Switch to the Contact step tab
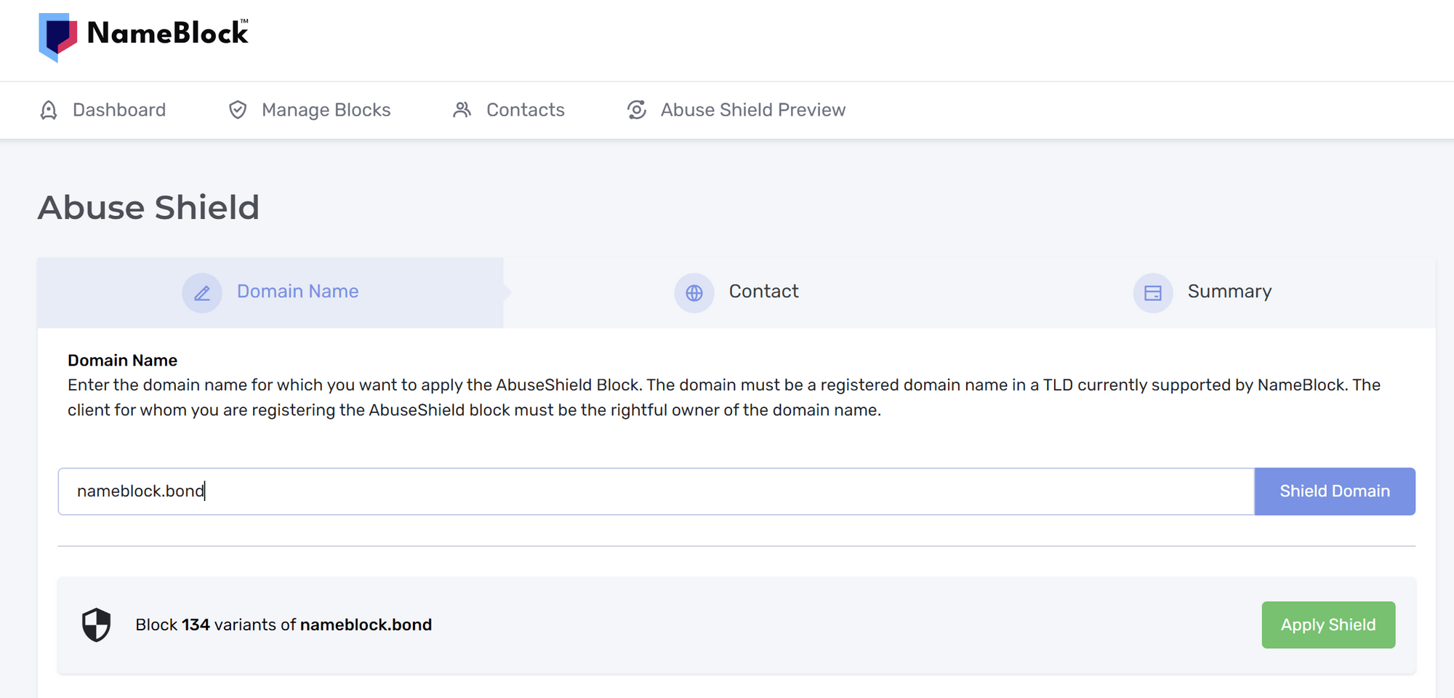Viewport: 1454px width, 698px height. [736, 292]
